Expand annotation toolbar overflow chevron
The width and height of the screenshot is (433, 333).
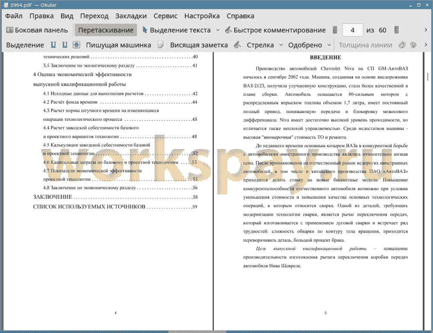(426, 45)
